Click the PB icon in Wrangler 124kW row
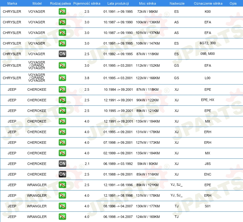 (62, 217)
